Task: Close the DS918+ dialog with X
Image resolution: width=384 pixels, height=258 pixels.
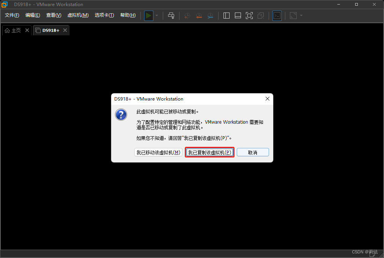Action: coord(268,99)
